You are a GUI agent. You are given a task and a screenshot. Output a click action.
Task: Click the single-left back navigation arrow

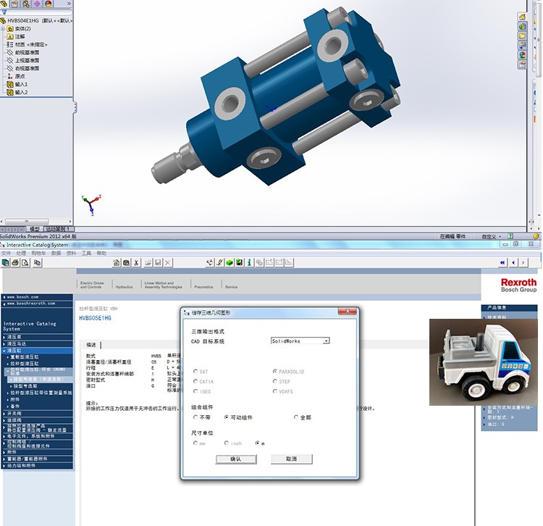tap(513, 263)
